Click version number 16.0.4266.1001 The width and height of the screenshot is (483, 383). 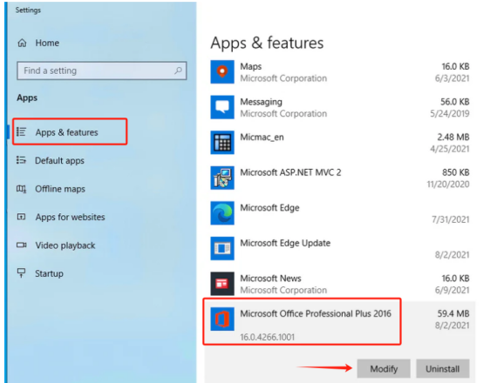268,337
